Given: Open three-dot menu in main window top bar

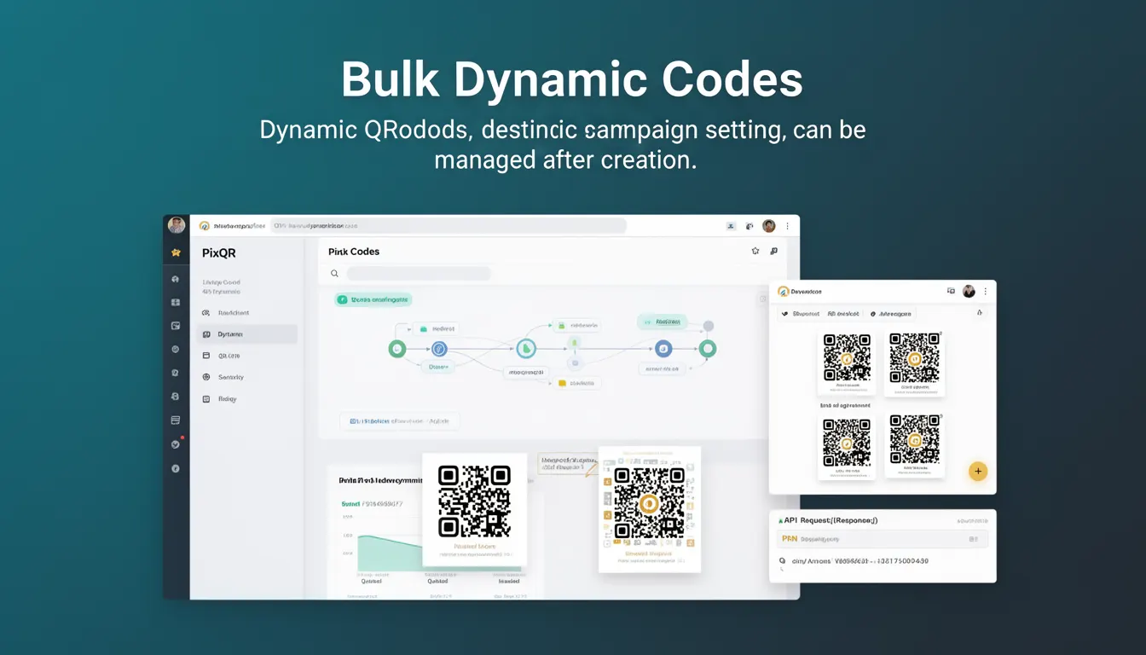Looking at the screenshot, I should (787, 226).
